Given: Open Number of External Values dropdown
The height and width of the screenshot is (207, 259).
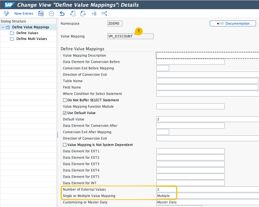Looking at the screenshot, I should pos(208,190).
